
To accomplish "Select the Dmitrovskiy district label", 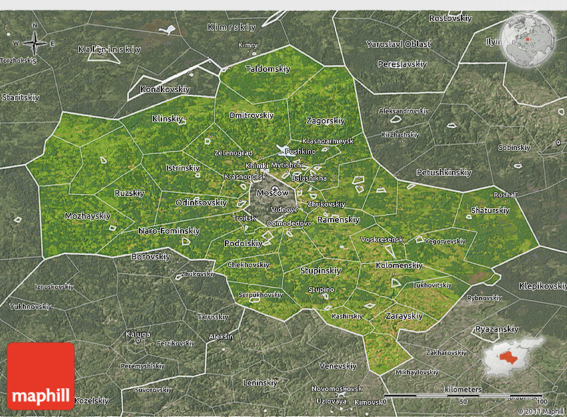I will (251, 115).
